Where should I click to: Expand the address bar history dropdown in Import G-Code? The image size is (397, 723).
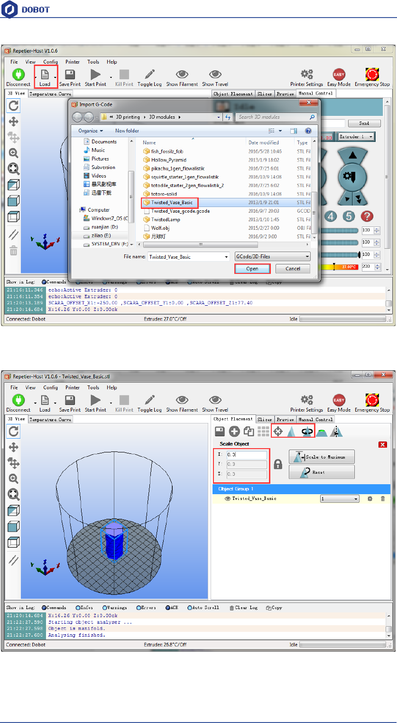[219, 117]
